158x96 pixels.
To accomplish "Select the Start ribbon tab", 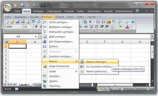I will click(x=17, y=11).
